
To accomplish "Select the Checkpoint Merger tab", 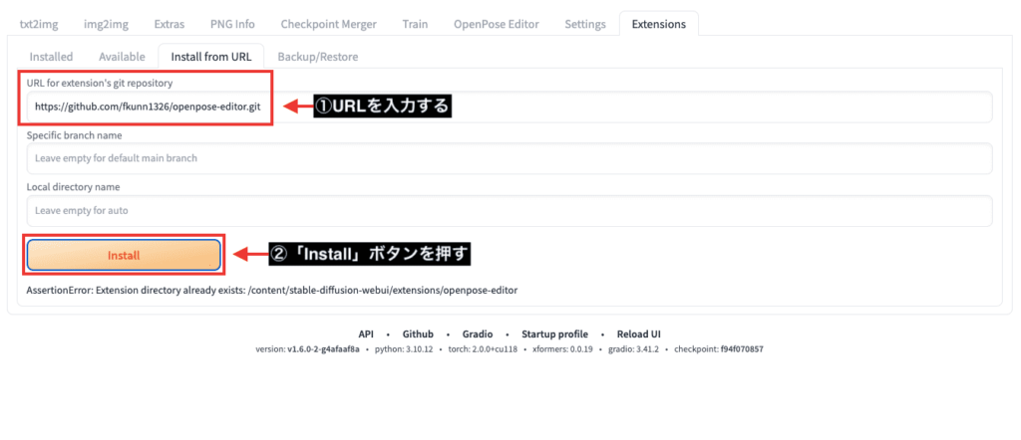I will click(x=329, y=24).
